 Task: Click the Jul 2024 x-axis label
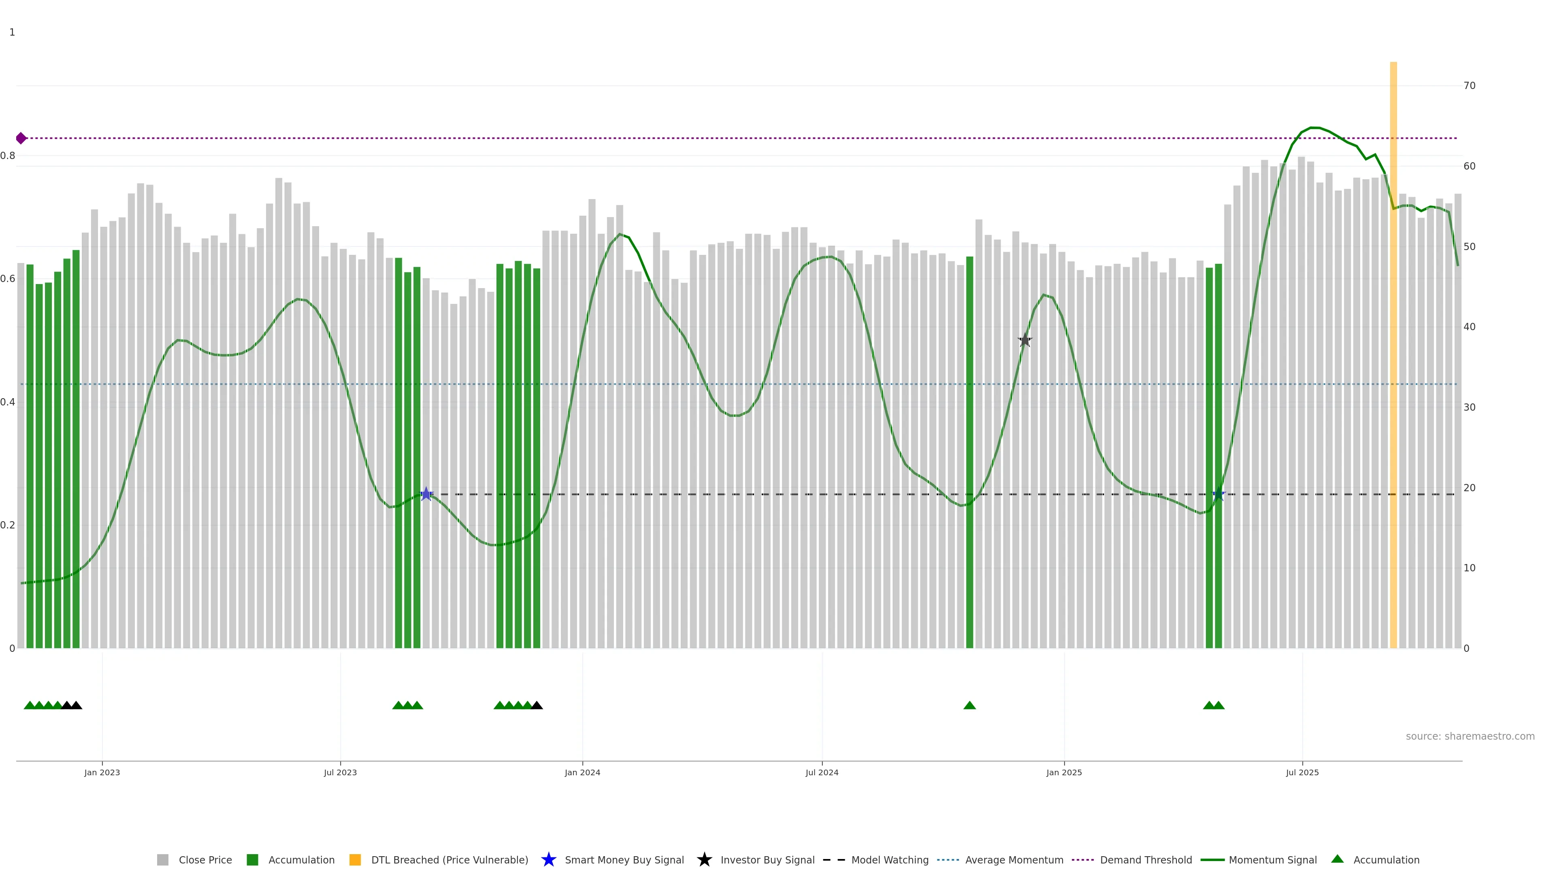pyautogui.click(x=822, y=772)
